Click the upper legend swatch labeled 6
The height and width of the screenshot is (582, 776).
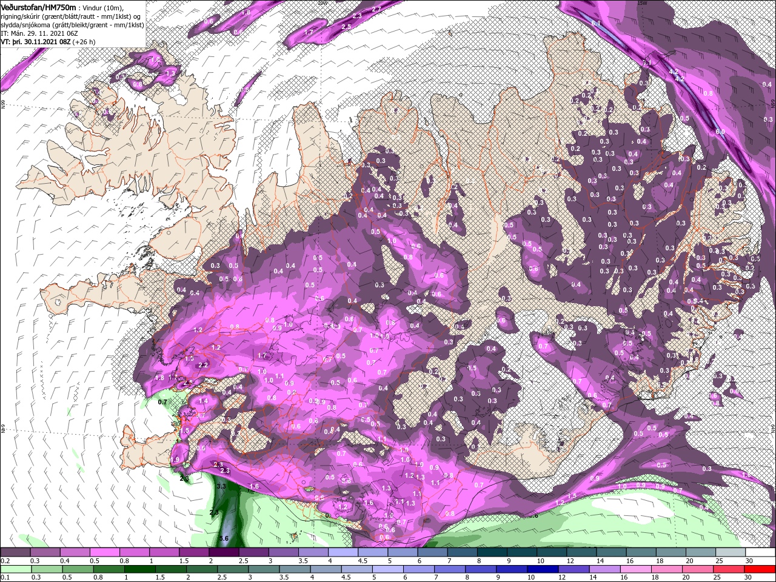tap(432, 552)
